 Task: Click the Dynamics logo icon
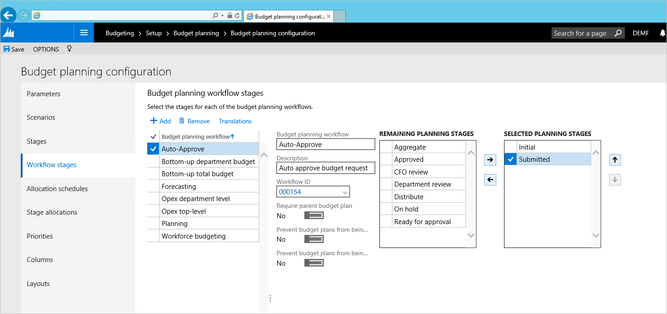pos(9,33)
